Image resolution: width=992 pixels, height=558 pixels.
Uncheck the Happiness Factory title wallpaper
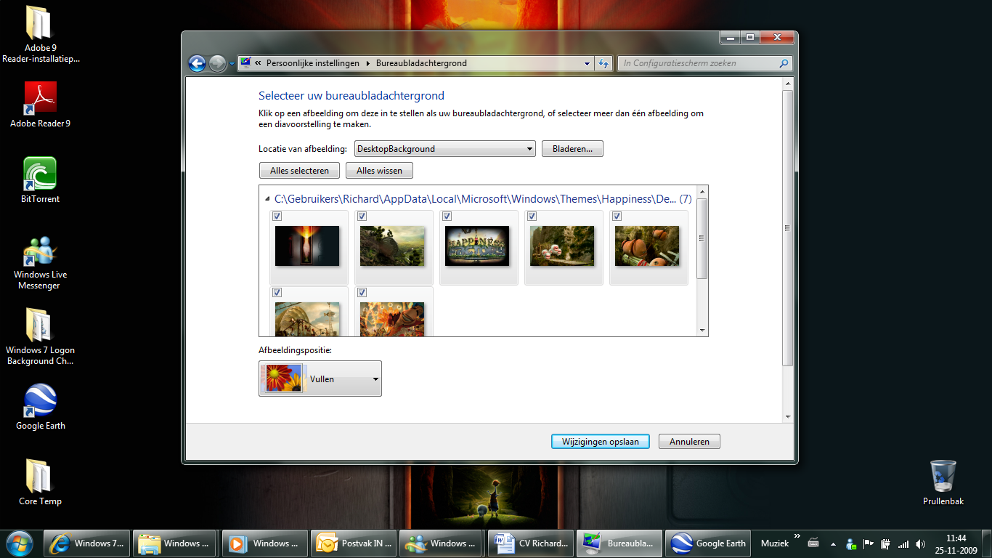(x=447, y=217)
